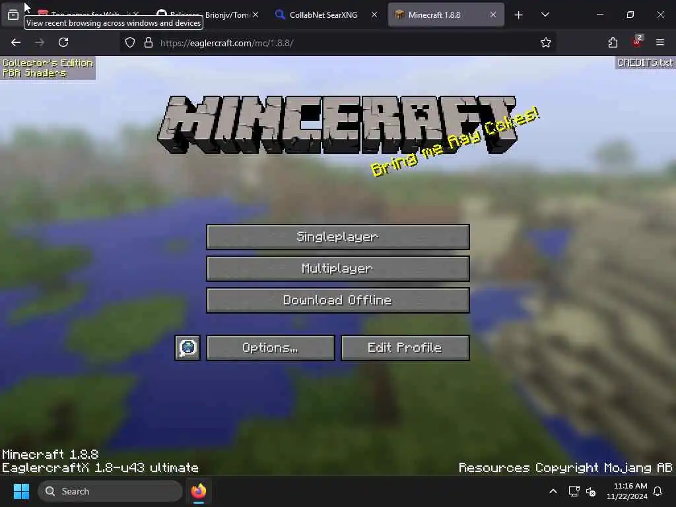Viewport: 676px width, 507px height.
Task: Go forward to the next page
Action: pyautogui.click(x=40, y=42)
